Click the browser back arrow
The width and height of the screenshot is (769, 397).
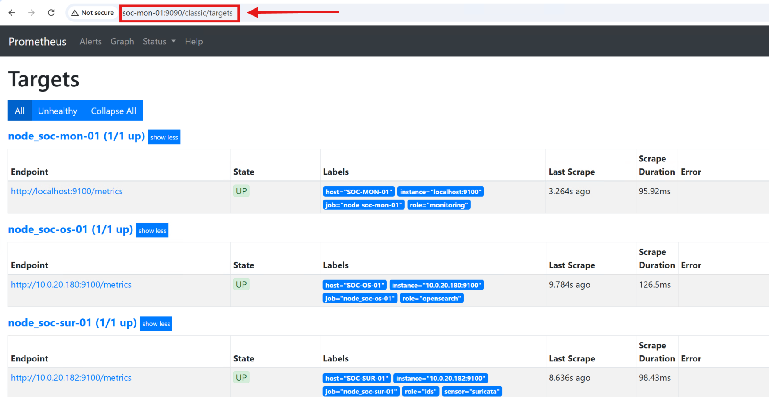tap(12, 13)
